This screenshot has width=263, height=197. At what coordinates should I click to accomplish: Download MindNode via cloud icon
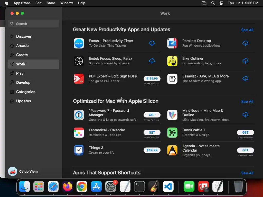[x=245, y=115]
